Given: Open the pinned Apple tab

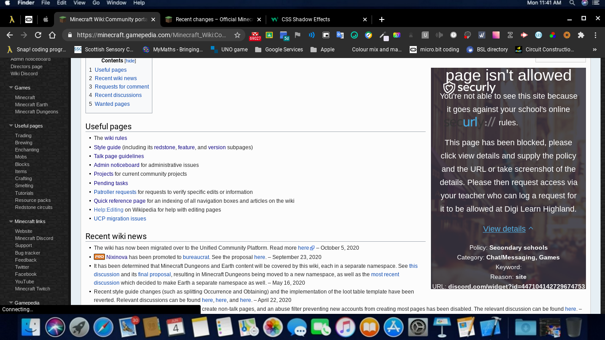Looking at the screenshot, I should pyautogui.click(x=45, y=19).
